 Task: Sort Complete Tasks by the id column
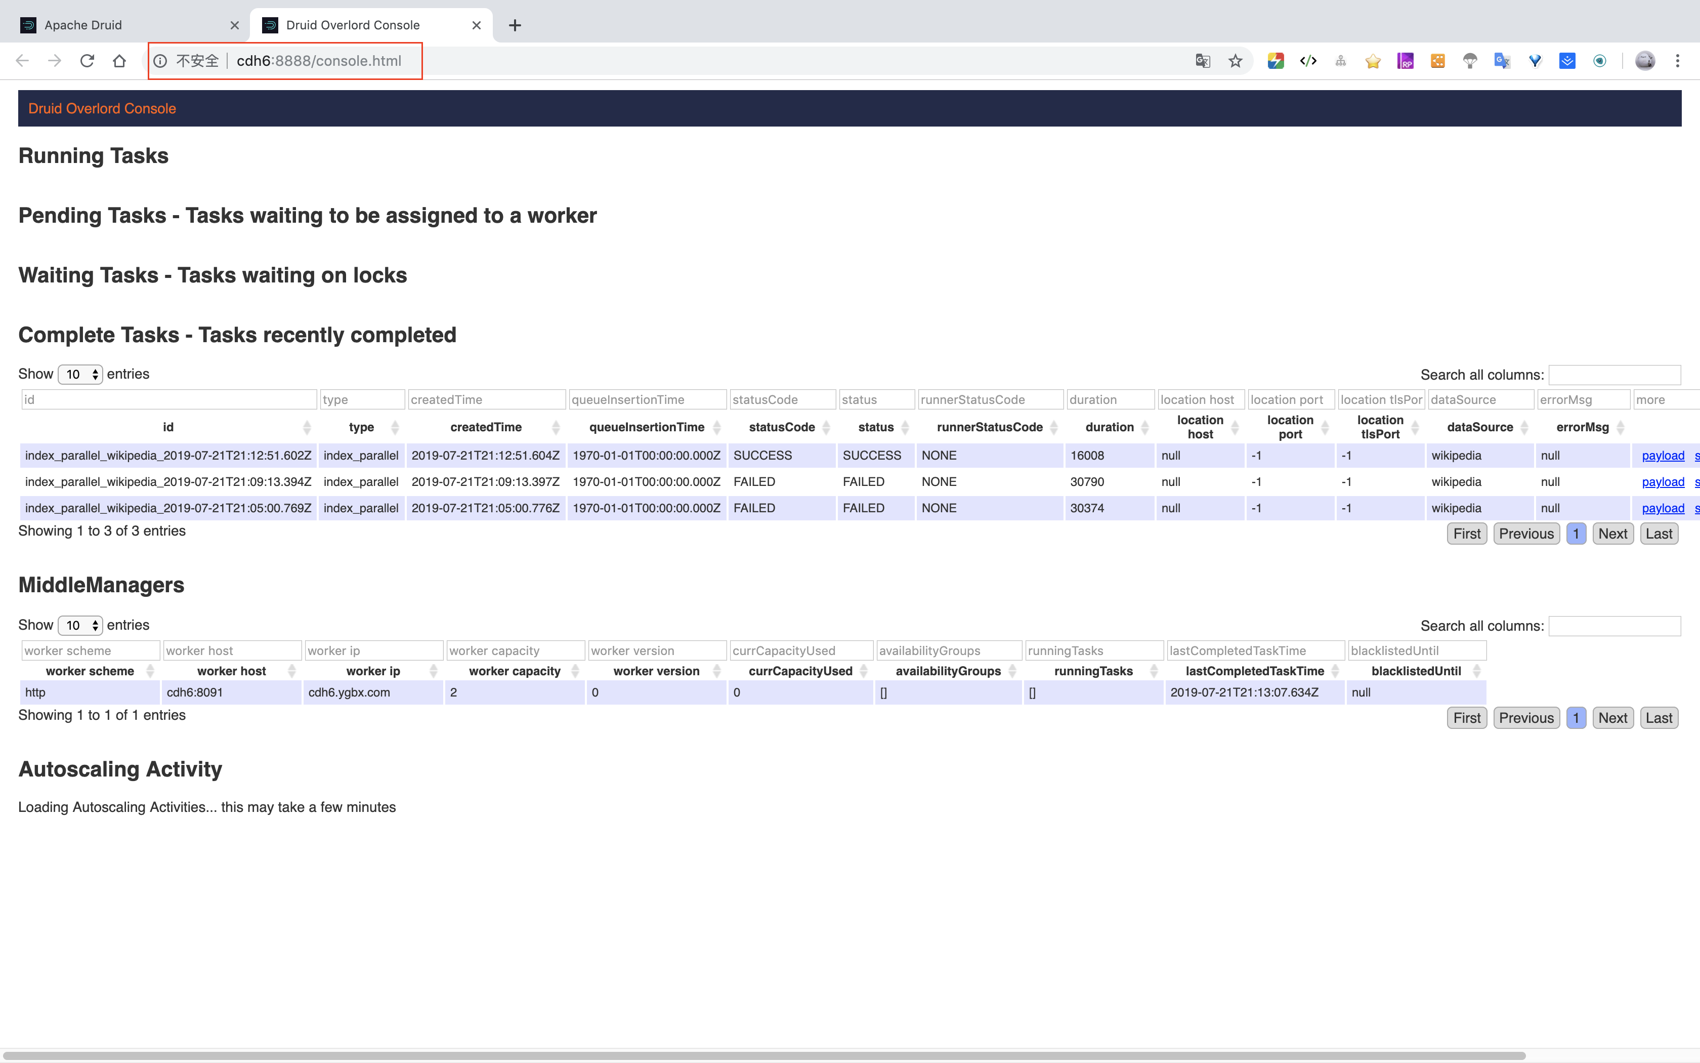[x=168, y=427]
